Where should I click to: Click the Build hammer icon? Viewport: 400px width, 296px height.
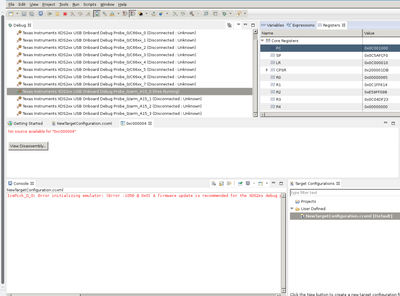click(x=192, y=14)
